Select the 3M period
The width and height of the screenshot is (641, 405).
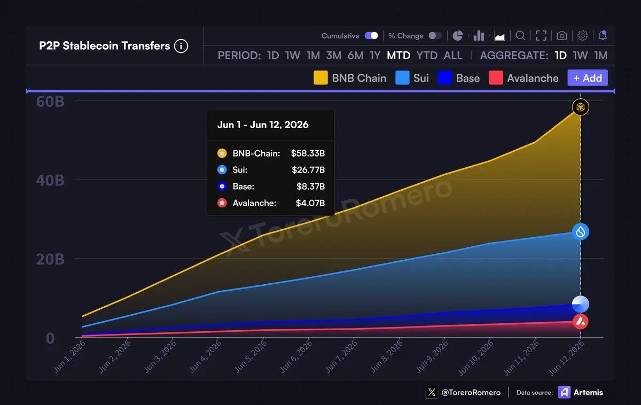click(334, 56)
